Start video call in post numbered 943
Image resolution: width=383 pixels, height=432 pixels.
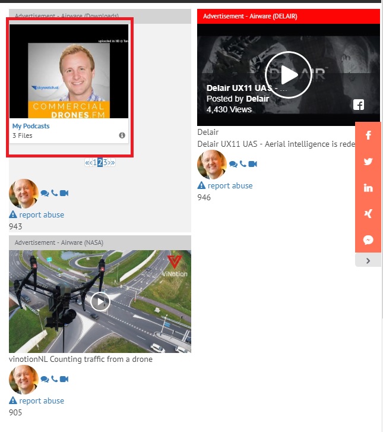pyautogui.click(x=64, y=193)
